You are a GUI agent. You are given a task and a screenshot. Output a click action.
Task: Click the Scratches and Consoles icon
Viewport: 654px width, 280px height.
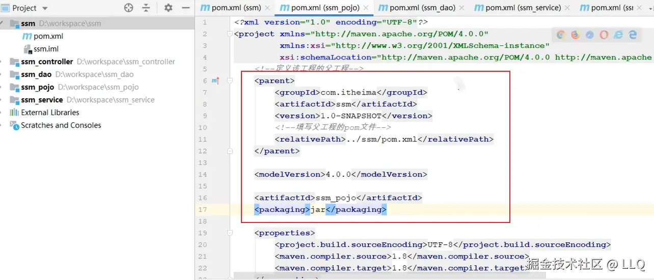point(14,125)
